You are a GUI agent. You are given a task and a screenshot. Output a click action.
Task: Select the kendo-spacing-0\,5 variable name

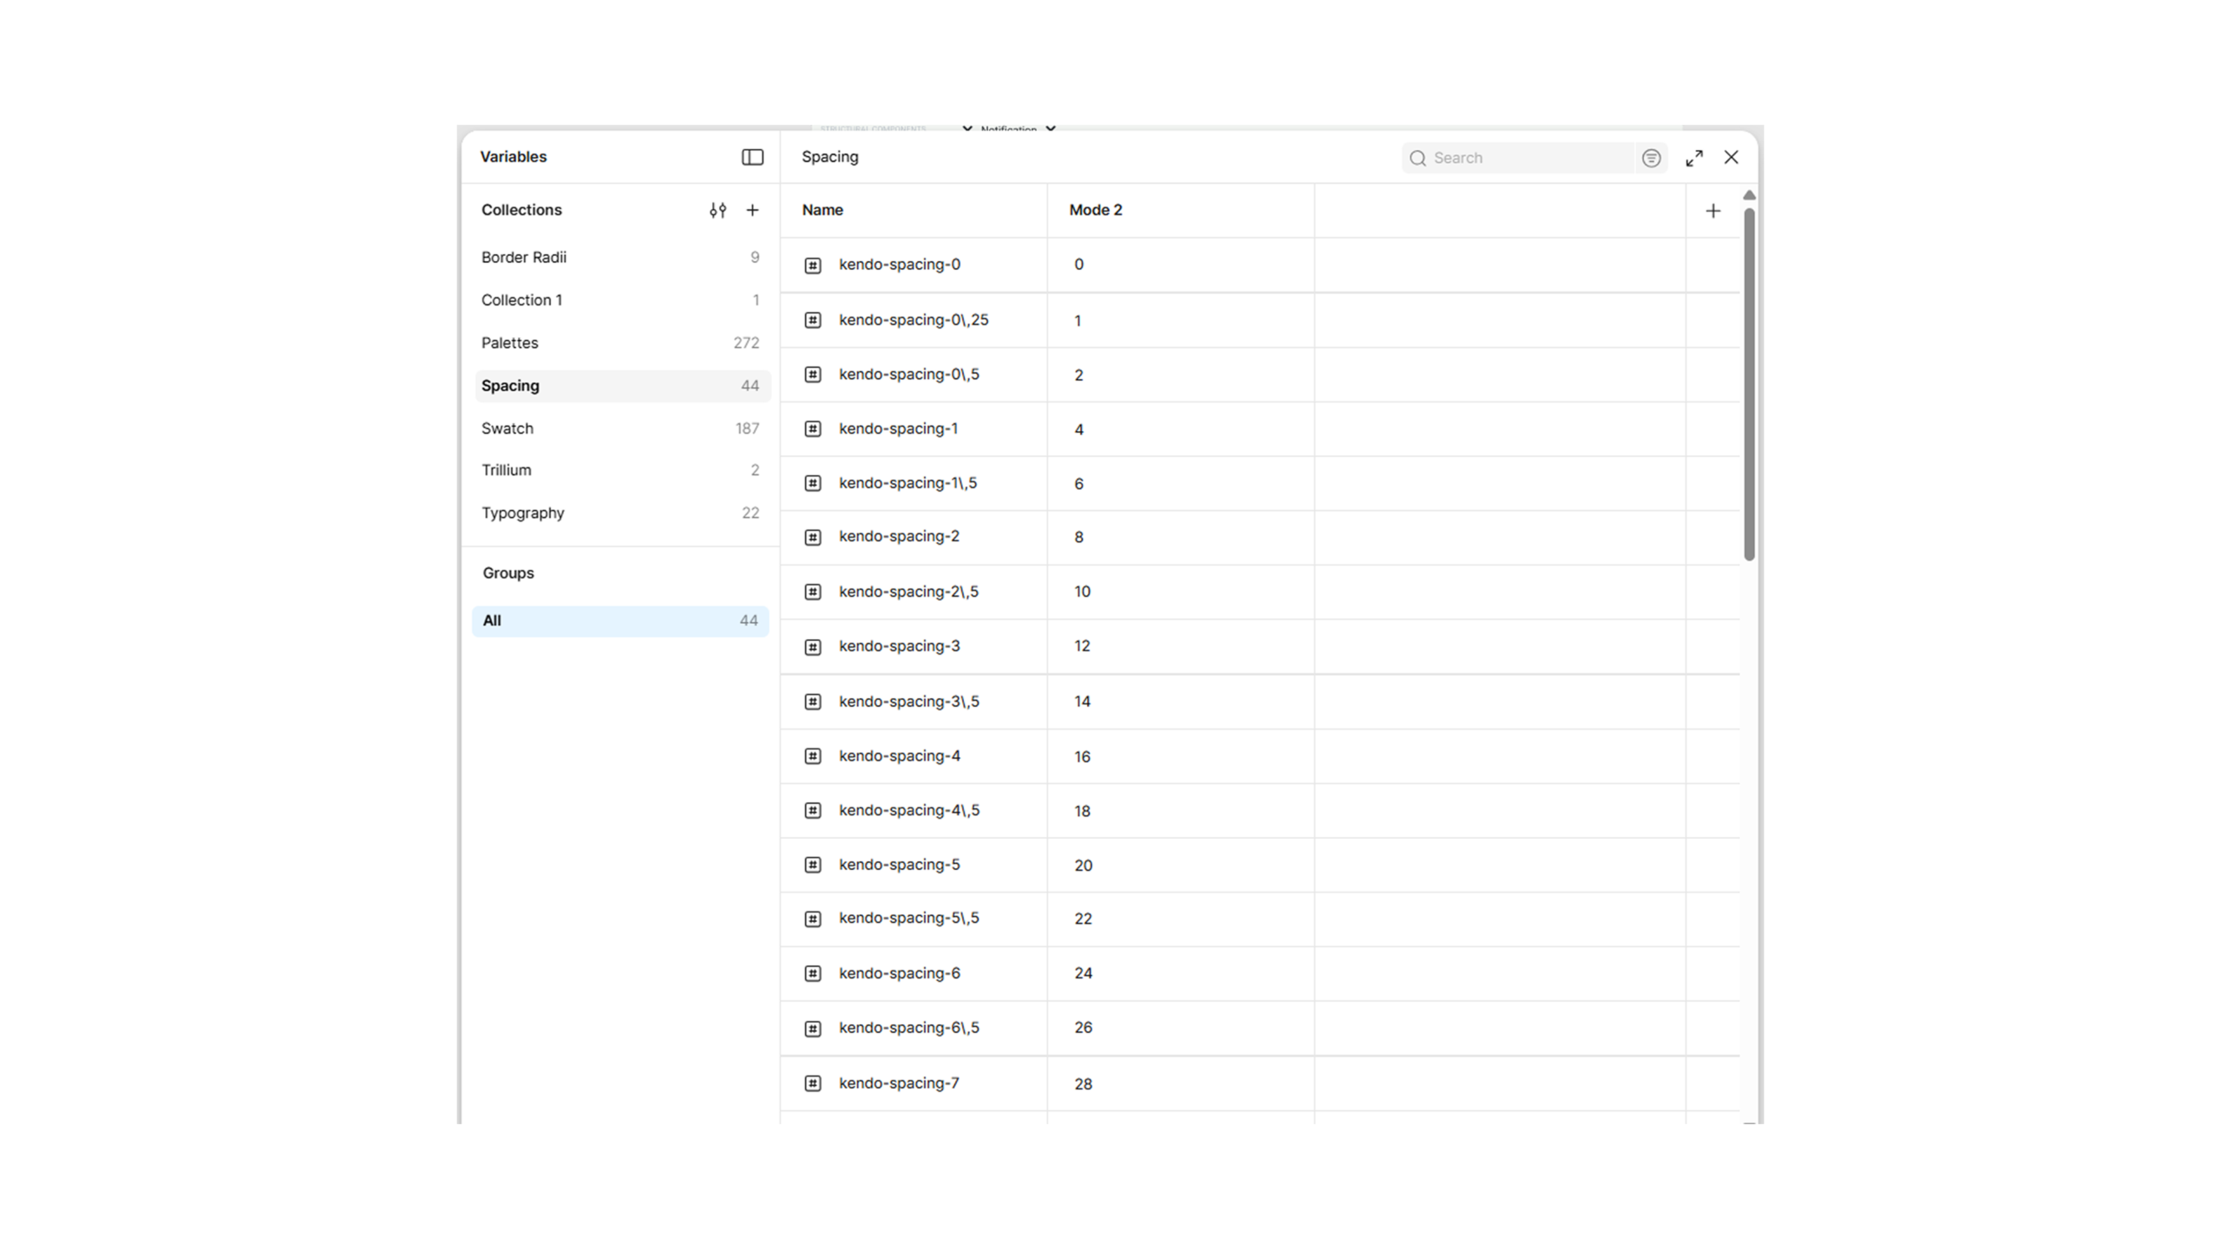click(x=908, y=374)
